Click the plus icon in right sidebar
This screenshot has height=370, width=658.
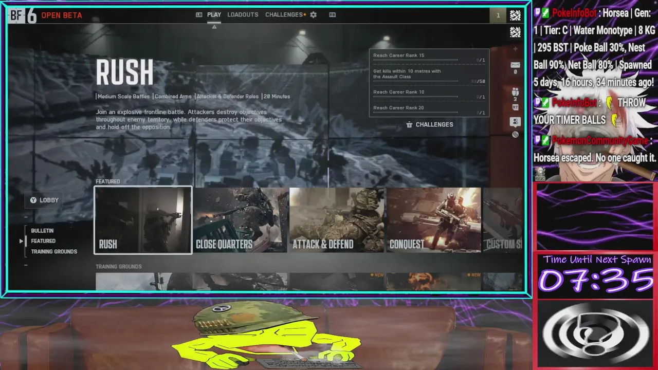pyautogui.click(x=515, y=49)
